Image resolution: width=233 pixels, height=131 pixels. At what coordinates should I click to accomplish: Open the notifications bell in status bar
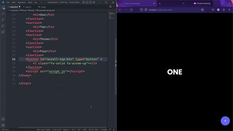(x=114, y=130)
